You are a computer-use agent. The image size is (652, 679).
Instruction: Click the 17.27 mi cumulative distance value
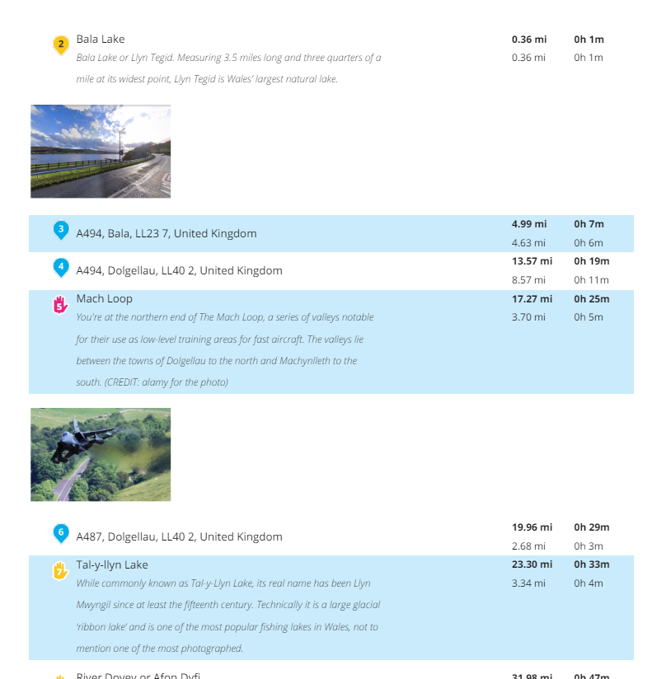click(x=532, y=299)
